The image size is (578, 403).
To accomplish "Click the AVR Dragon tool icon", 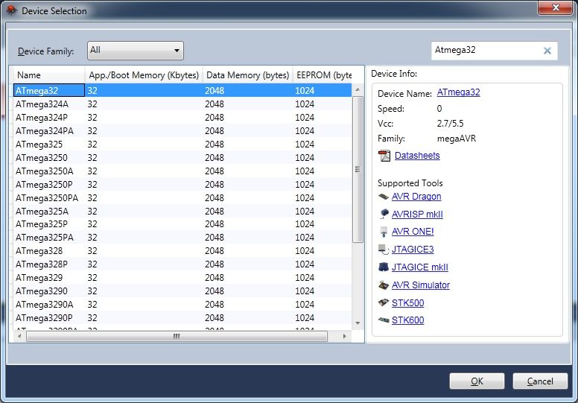I will (x=384, y=197).
